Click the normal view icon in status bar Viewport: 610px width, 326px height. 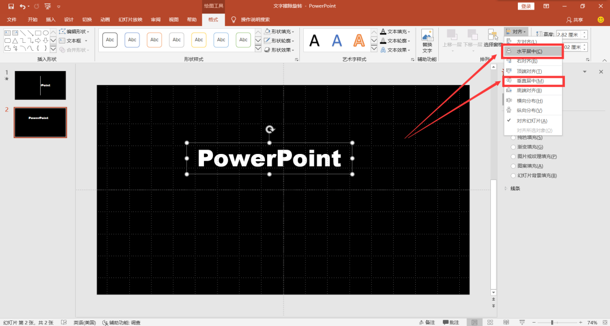coord(474,323)
